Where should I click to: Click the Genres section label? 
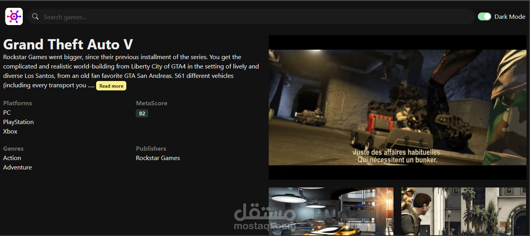click(x=13, y=148)
